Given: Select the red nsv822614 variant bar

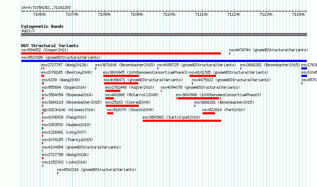Looking at the screenshot, I should pyautogui.click(x=209, y=113).
